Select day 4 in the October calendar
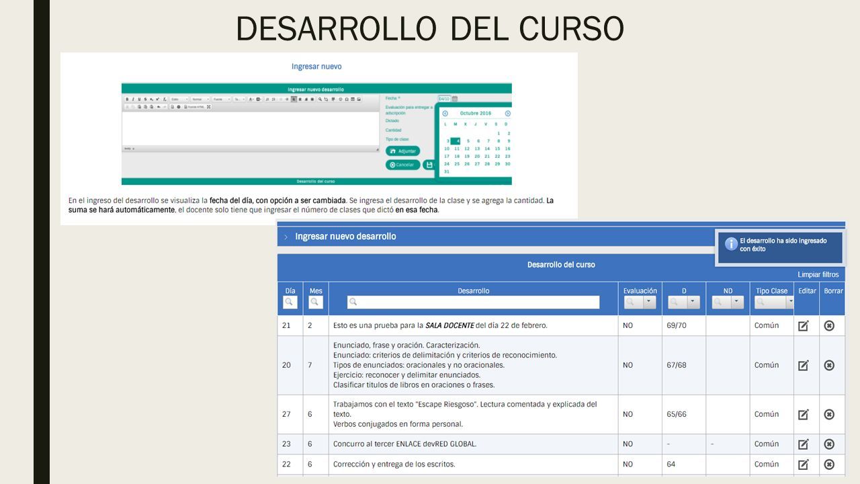Screen dimensions: 860x484 [456, 140]
